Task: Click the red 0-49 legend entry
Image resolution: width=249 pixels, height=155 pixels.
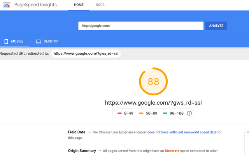Action: point(125,113)
